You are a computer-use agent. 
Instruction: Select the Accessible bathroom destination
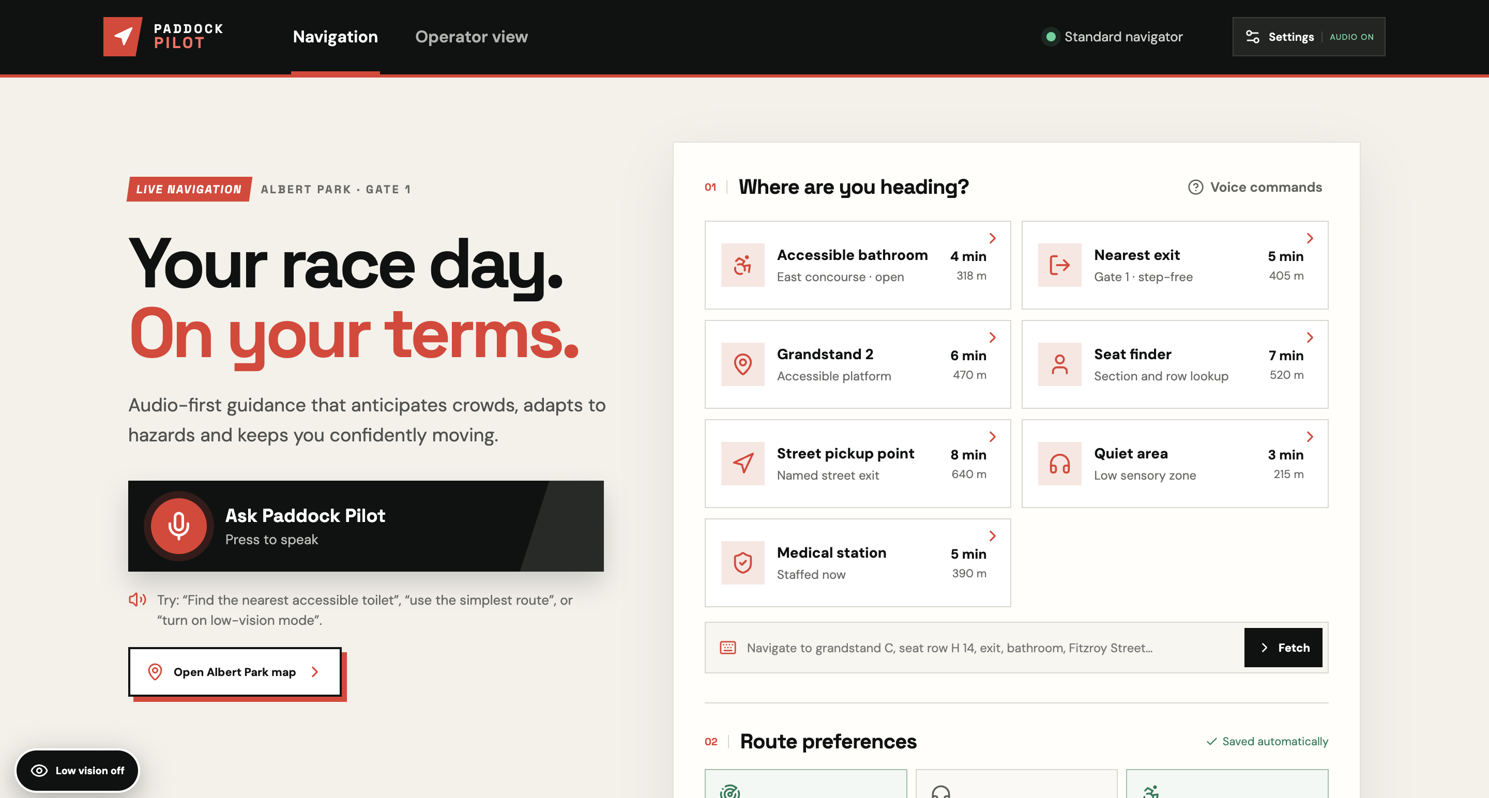(858, 265)
